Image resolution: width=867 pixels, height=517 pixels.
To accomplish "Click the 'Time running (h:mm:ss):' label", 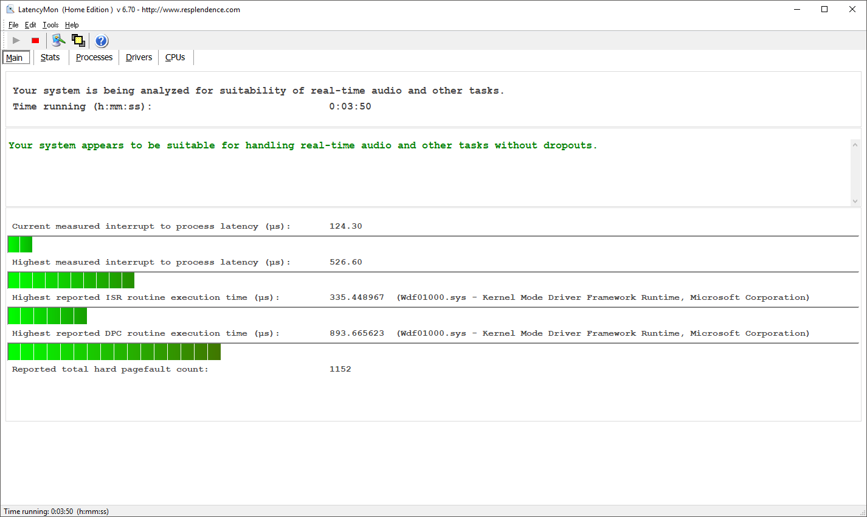I will pyautogui.click(x=82, y=106).
